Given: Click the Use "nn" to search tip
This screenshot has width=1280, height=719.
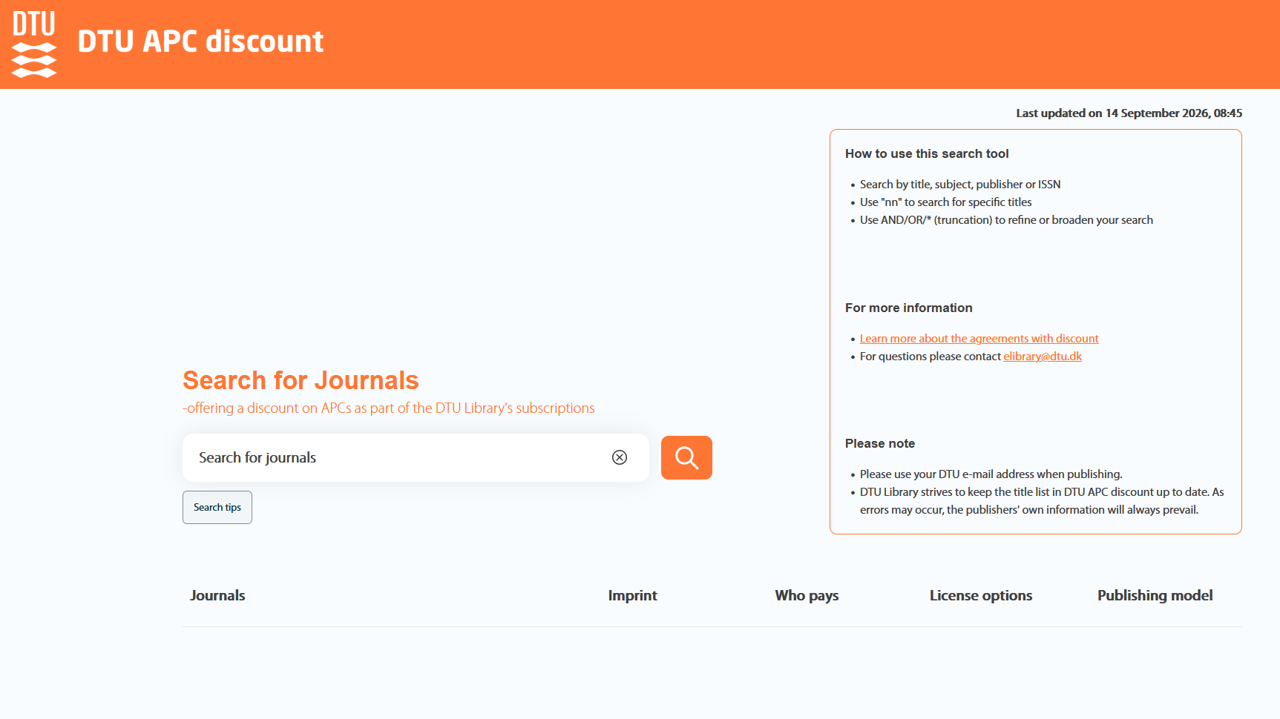Looking at the screenshot, I should pyautogui.click(x=945, y=202).
